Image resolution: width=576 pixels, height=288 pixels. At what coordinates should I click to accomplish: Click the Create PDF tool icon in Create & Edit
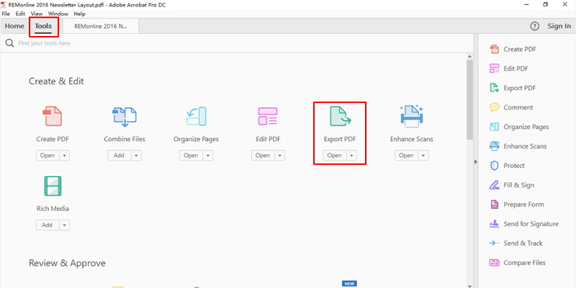click(x=53, y=116)
